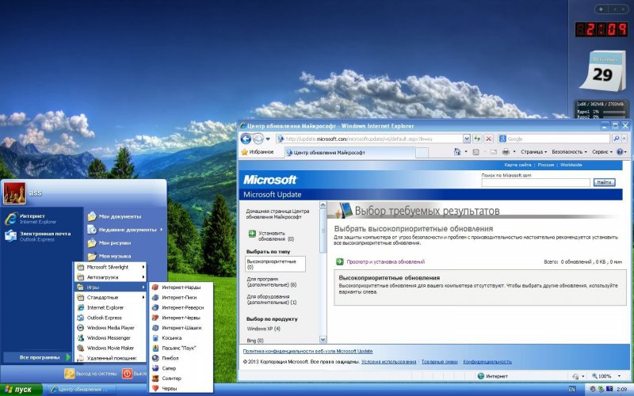Click Все программы in Start menu
The image size is (634, 396).
click(x=38, y=357)
